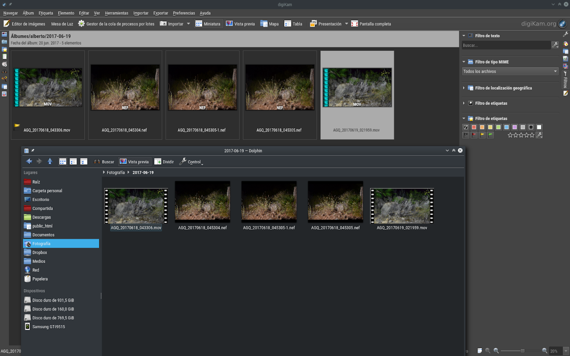Open the Exportar menu

point(160,13)
